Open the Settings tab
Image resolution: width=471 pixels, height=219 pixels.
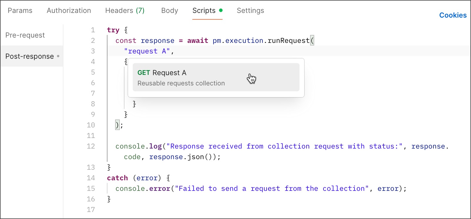[250, 11]
